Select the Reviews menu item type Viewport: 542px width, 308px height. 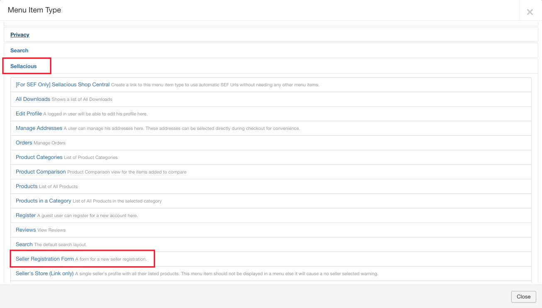point(26,230)
